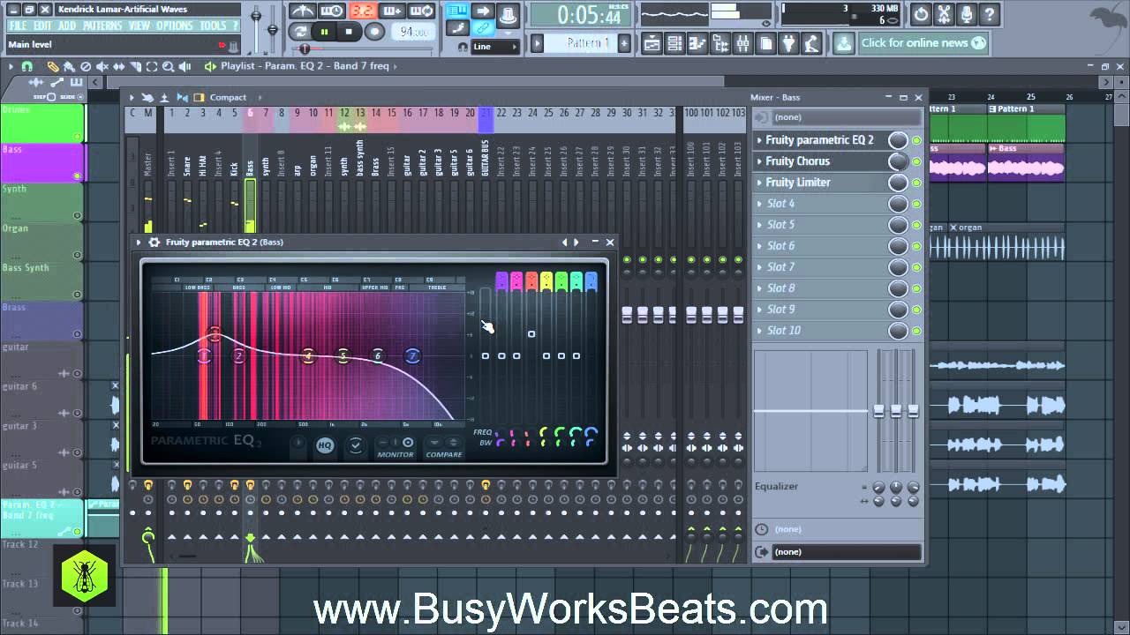1130x635 pixels.
Task: Add new pattern with plus button
Action: click(x=624, y=43)
